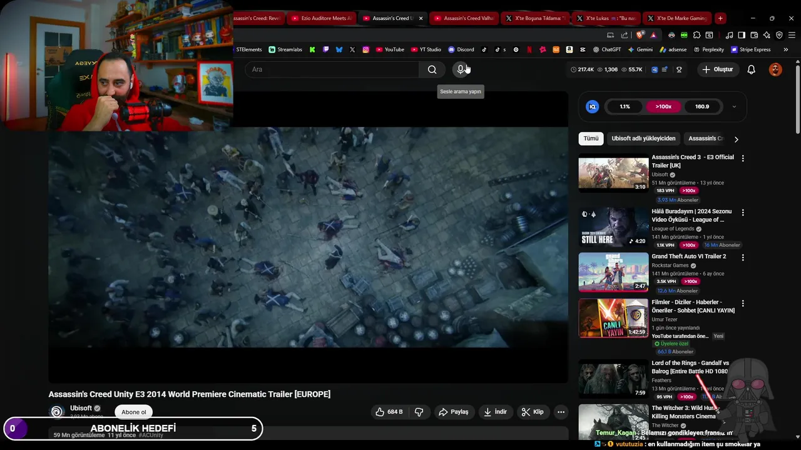Open more options for Assassin's Creed 3 trailer

coord(743,159)
